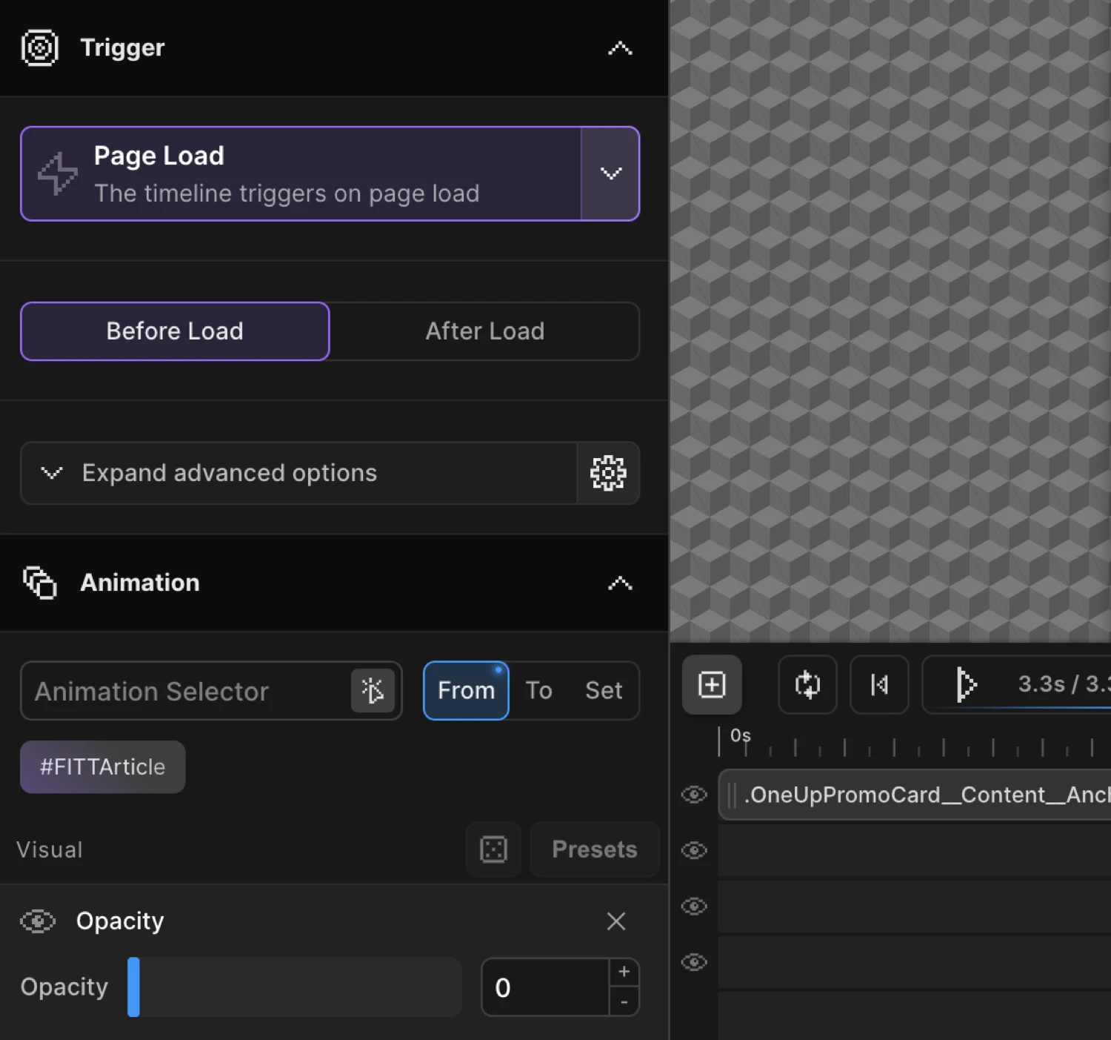
Task: Click the advanced options gear icon
Action: [607, 473]
